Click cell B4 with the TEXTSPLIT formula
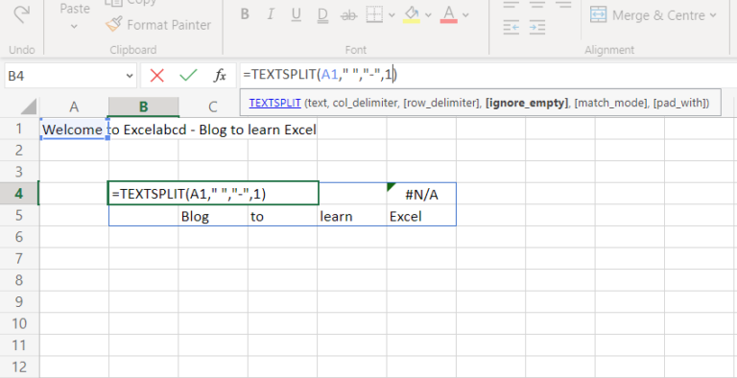Viewport: 737px width, 378px height. coord(213,193)
